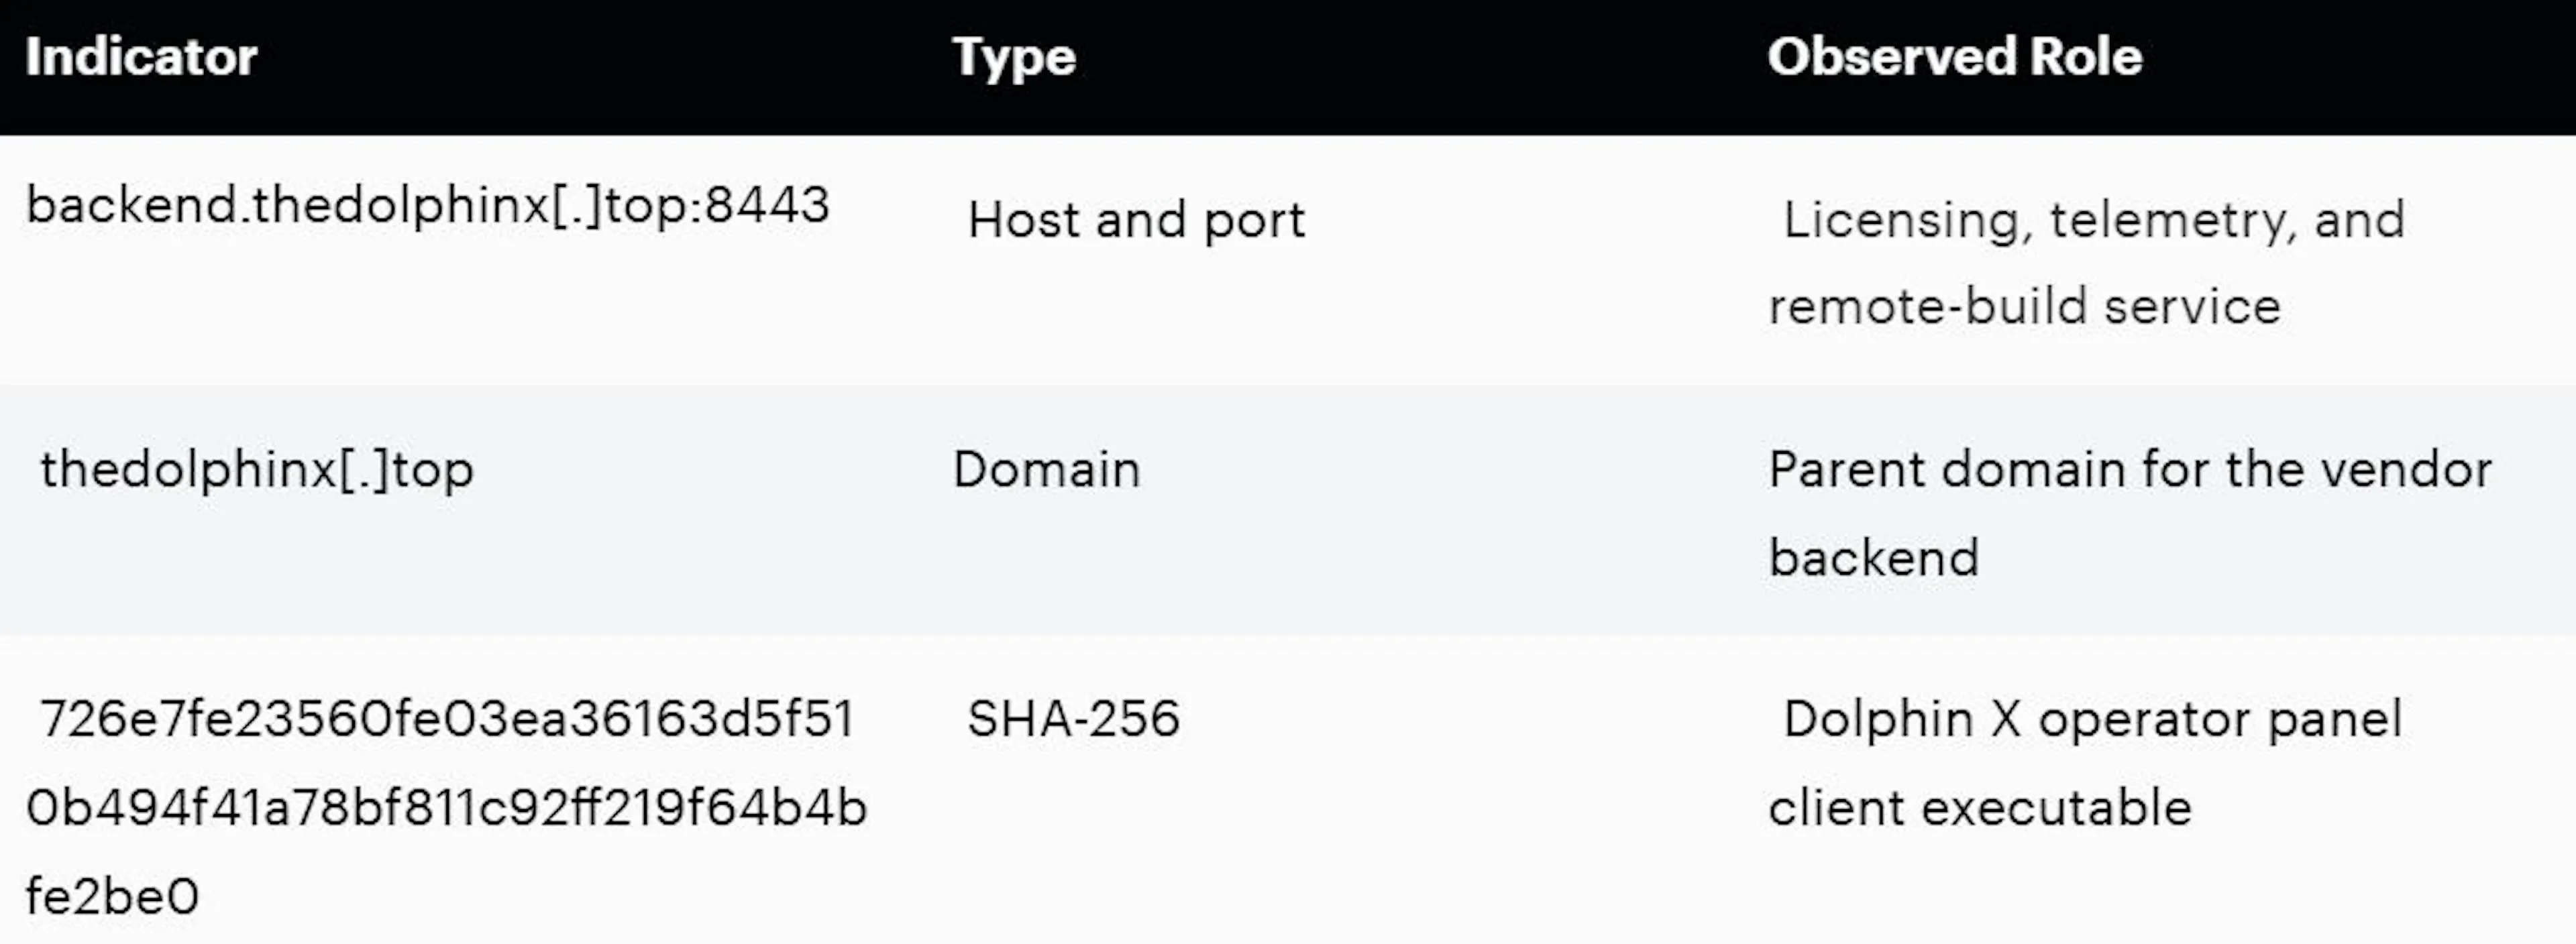Select the first line of the SHA-256 hash
The image size is (2576, 944).
[447, 719]
